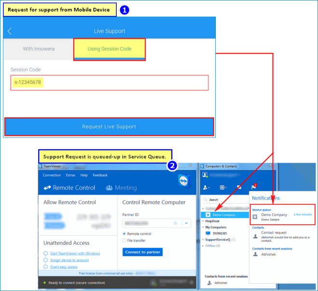
Task: Open the Feedback menu in TeamViewer
Action: click(100, 175)
